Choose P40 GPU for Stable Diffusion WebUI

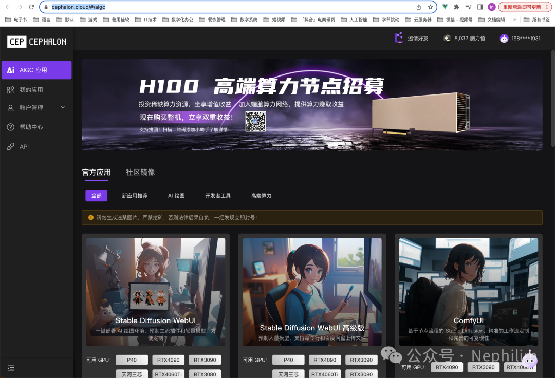[x=132, y=360]
